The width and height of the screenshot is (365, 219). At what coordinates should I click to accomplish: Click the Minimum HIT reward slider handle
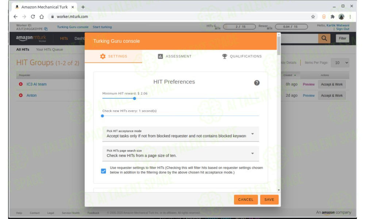click(x=135, y=99)
